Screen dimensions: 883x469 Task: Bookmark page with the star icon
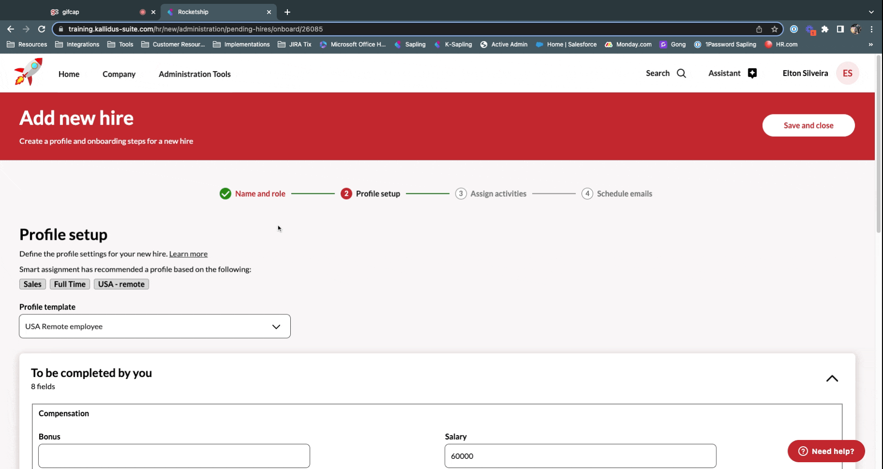point(774,29)
